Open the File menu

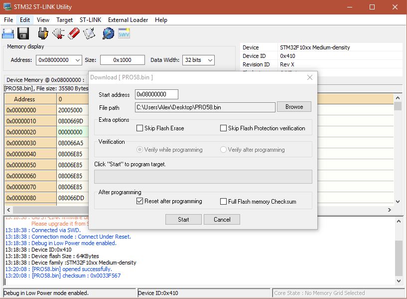[x=8, y=20]
